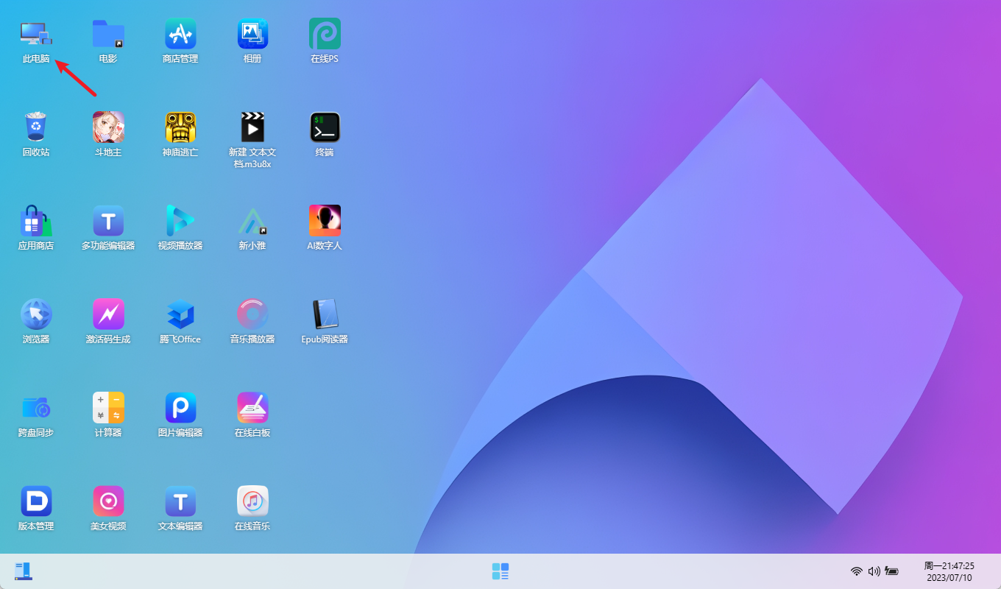This screenshot has width=1001, height=589.
Task: Launch the 斗地主 game
Action: pyautogui.click(x=108, y=127)
